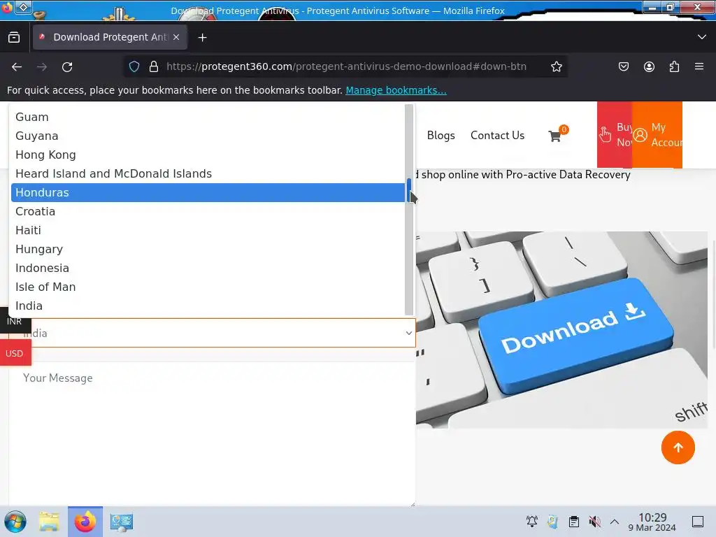Open the Contact Us menu item
The height and width of the screenshot is (537, 716).
(497, 136)
